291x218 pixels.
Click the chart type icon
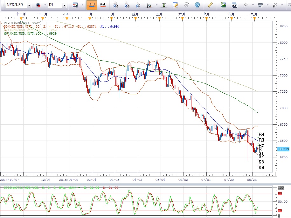(x=75, y=5)
